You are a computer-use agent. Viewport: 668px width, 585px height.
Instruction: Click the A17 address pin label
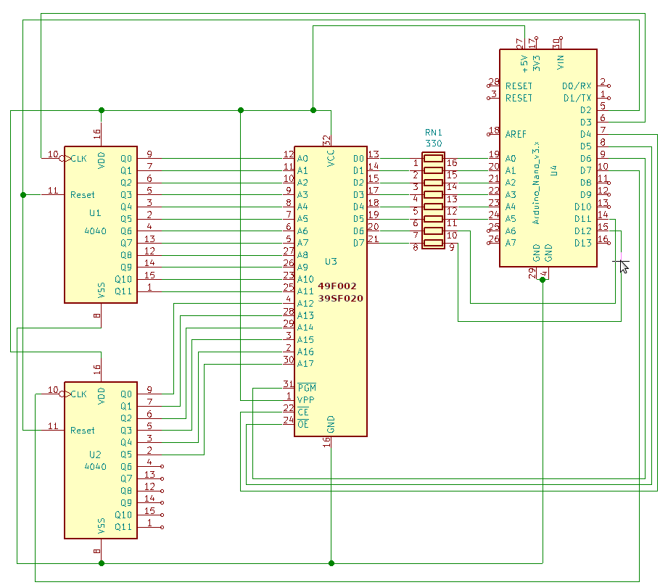pos(305,364)
